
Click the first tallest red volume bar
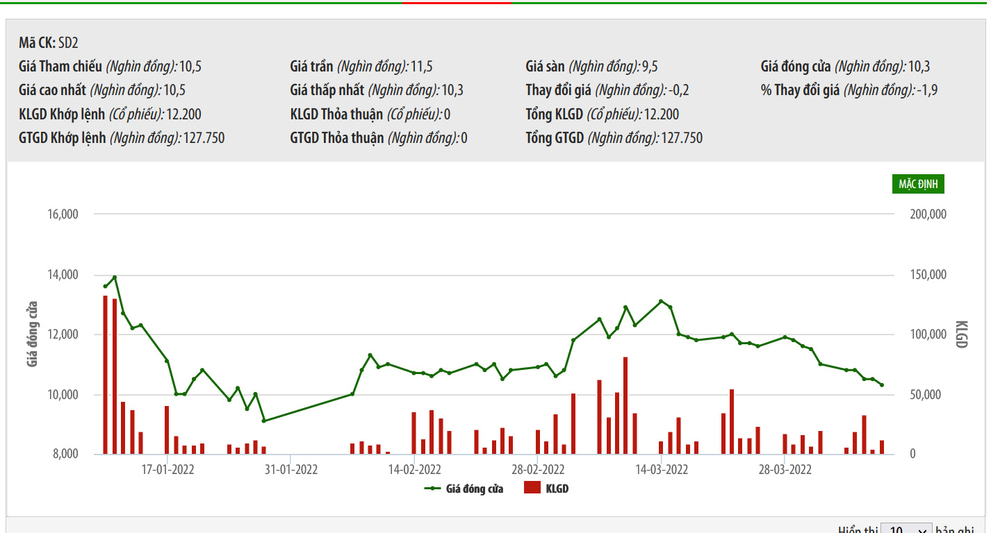coord(106,375)
